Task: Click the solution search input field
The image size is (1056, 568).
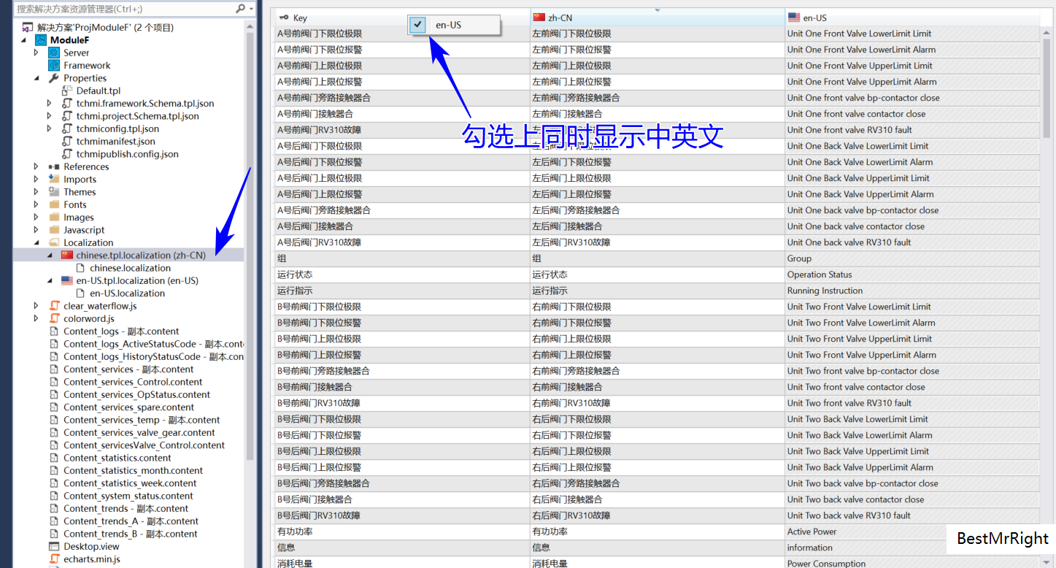Action: pos(124,9)
